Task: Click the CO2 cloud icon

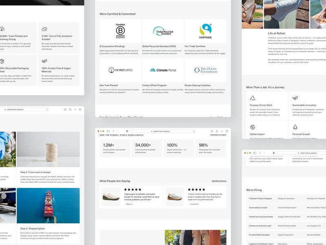Action: pyautogui.click(x=44, y=29)
